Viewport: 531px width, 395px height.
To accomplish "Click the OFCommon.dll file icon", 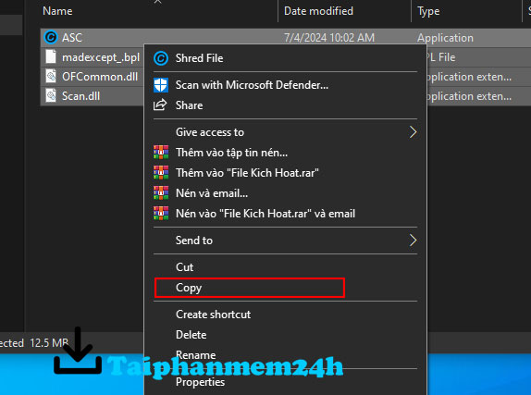I will tap(51, 77).
